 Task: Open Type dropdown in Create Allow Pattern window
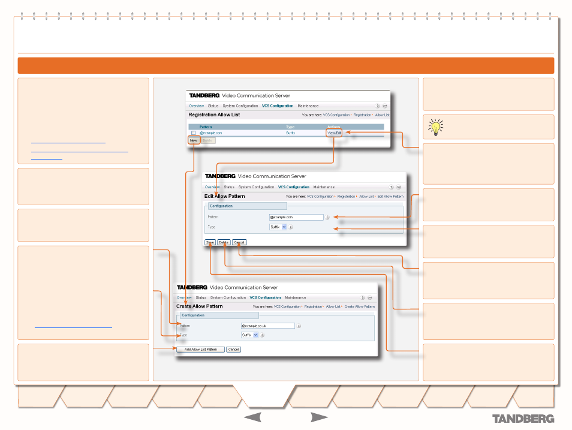[250, 335]
